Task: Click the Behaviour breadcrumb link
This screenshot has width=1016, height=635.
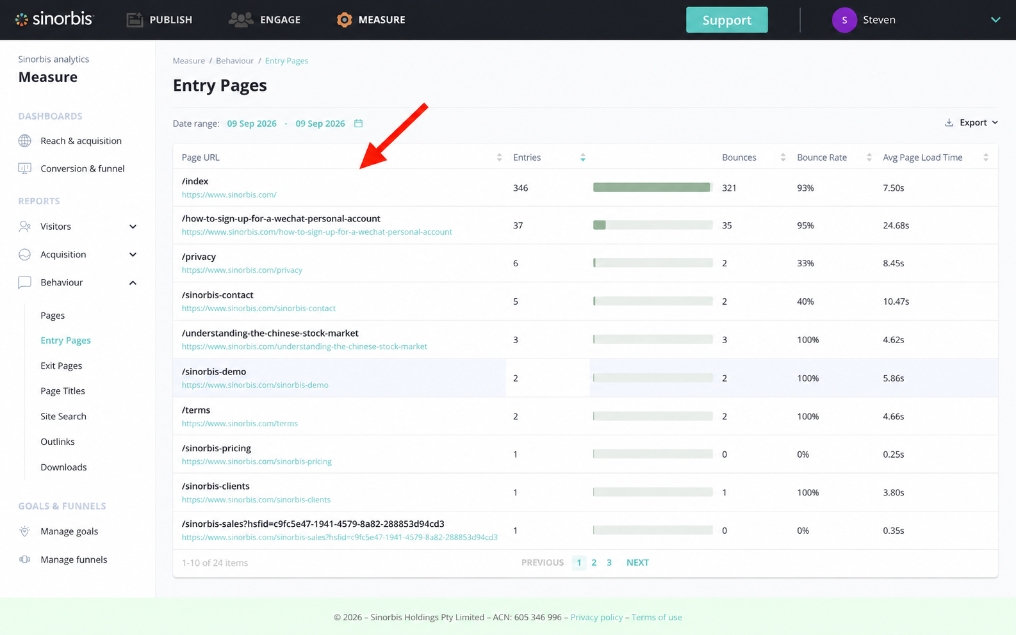Action: point(234,61)
